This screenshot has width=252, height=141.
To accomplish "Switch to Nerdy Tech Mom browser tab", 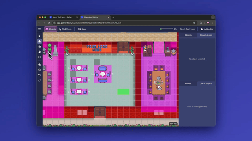I will [62, 17].
